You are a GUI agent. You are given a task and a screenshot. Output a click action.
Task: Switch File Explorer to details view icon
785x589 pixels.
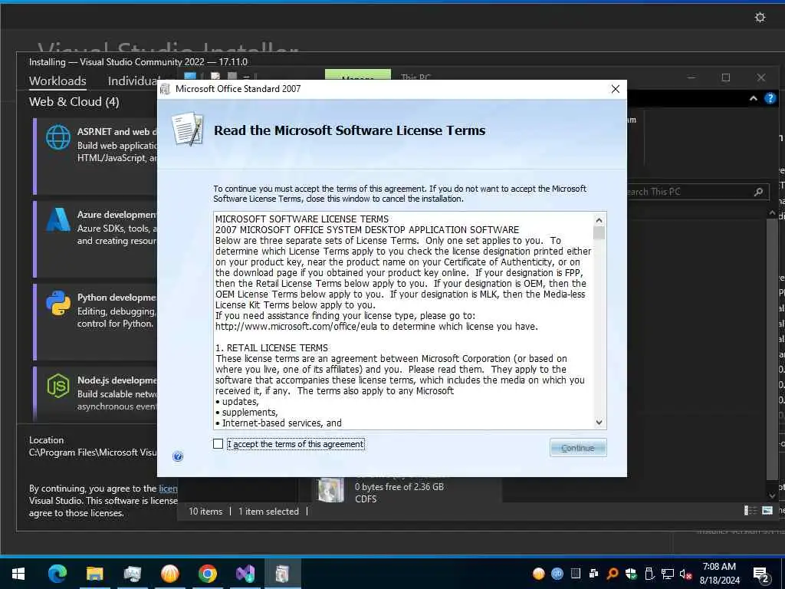[x=750, y=510]
